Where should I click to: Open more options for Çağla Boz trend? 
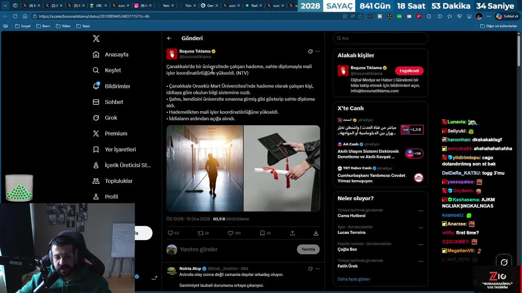pos(421,244)
